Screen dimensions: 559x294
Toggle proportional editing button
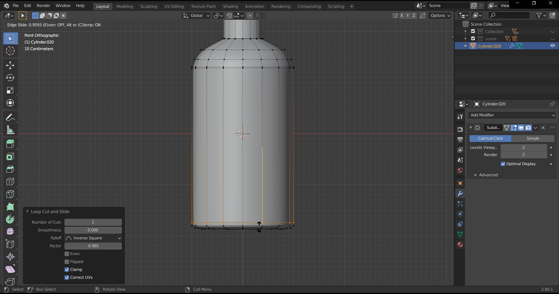pos(250,16)
